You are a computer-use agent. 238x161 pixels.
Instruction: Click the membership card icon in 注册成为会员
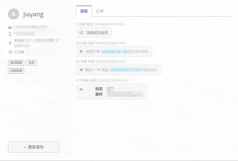click(x=81, y=33)
